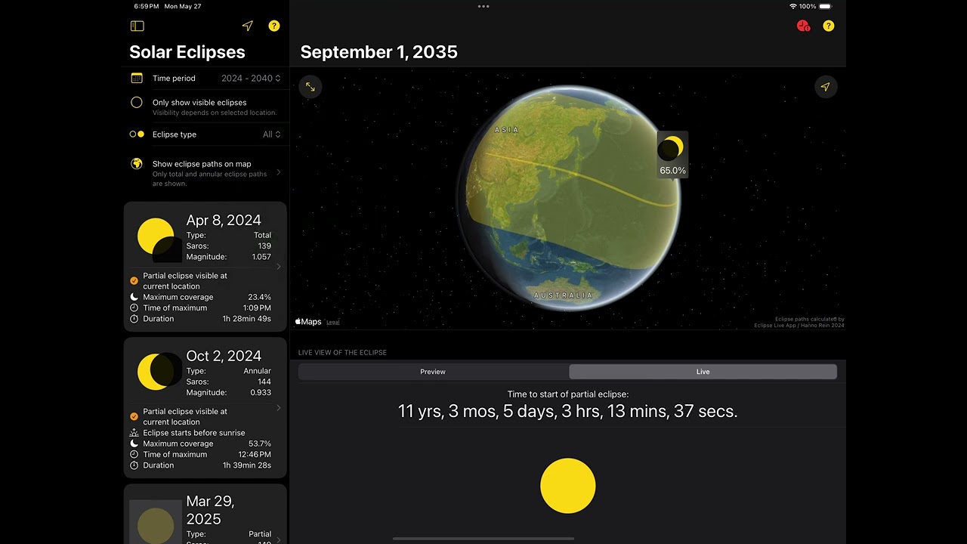
Task: Click the orange check on Apr 8 card
Action: pos(134,280)
